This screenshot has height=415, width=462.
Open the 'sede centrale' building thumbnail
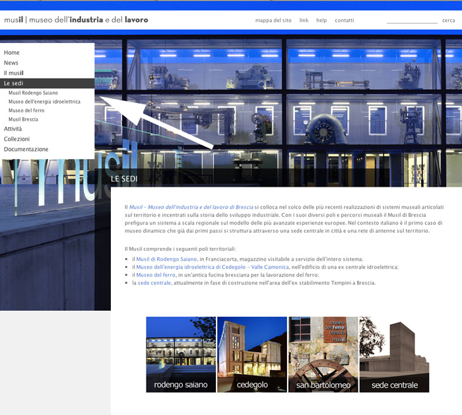coord(394,354)
